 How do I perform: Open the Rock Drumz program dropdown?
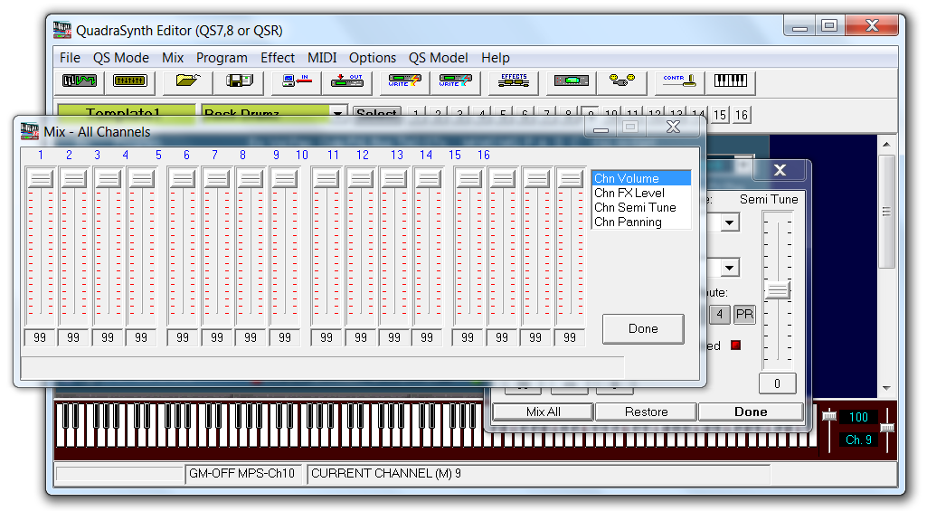click(x=339, y=114)
